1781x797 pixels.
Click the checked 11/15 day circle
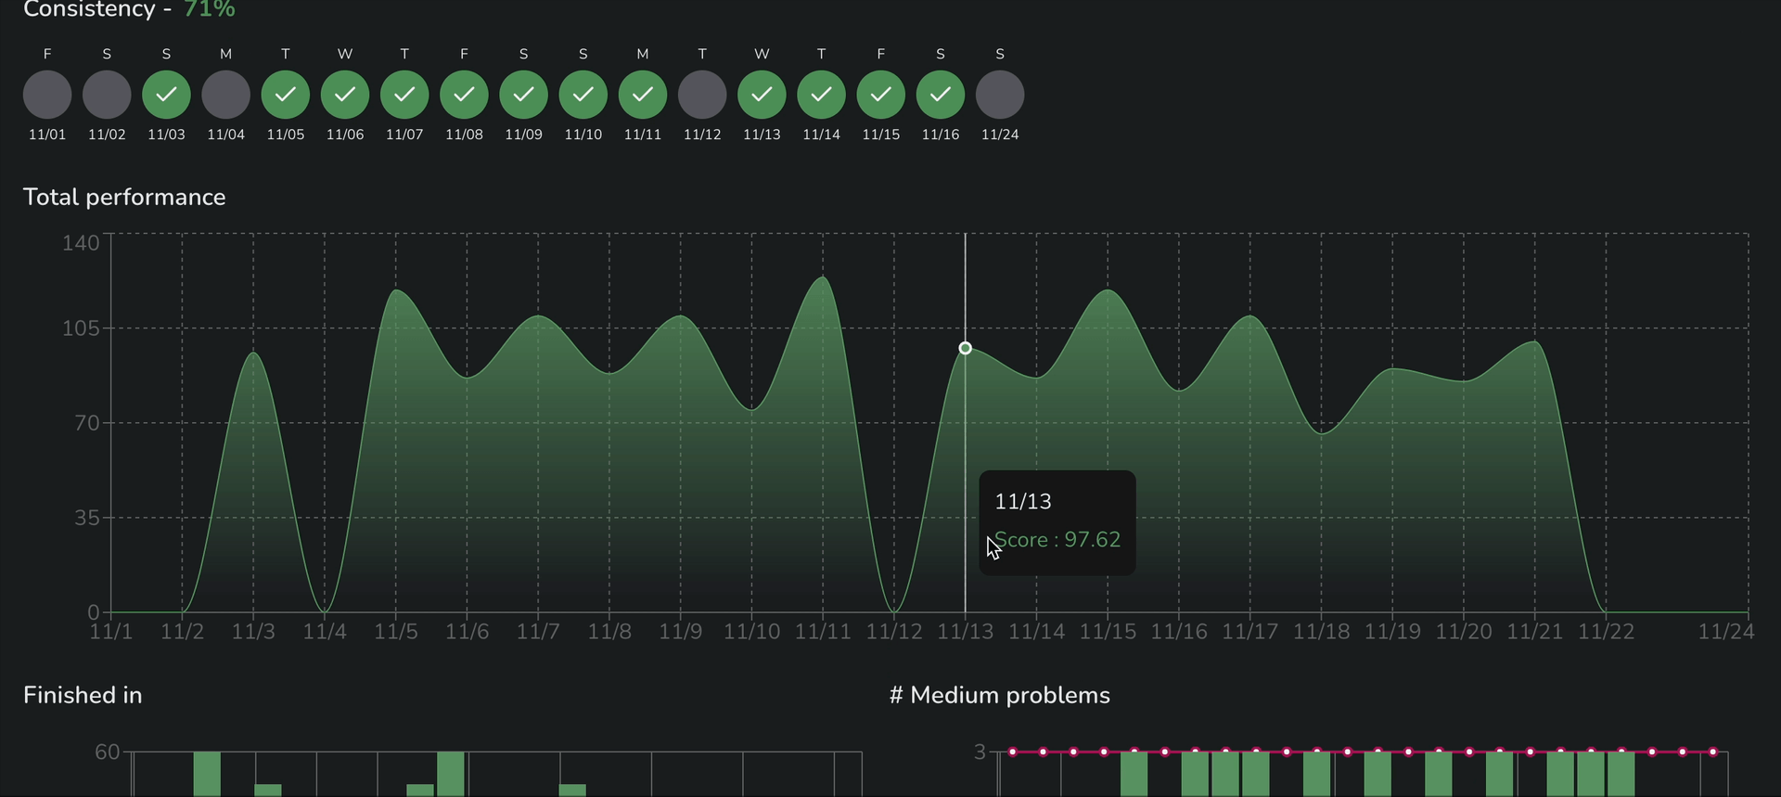coord(881,95)
